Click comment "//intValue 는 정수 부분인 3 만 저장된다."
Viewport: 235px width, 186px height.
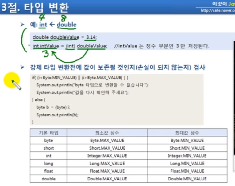point(162,46)
